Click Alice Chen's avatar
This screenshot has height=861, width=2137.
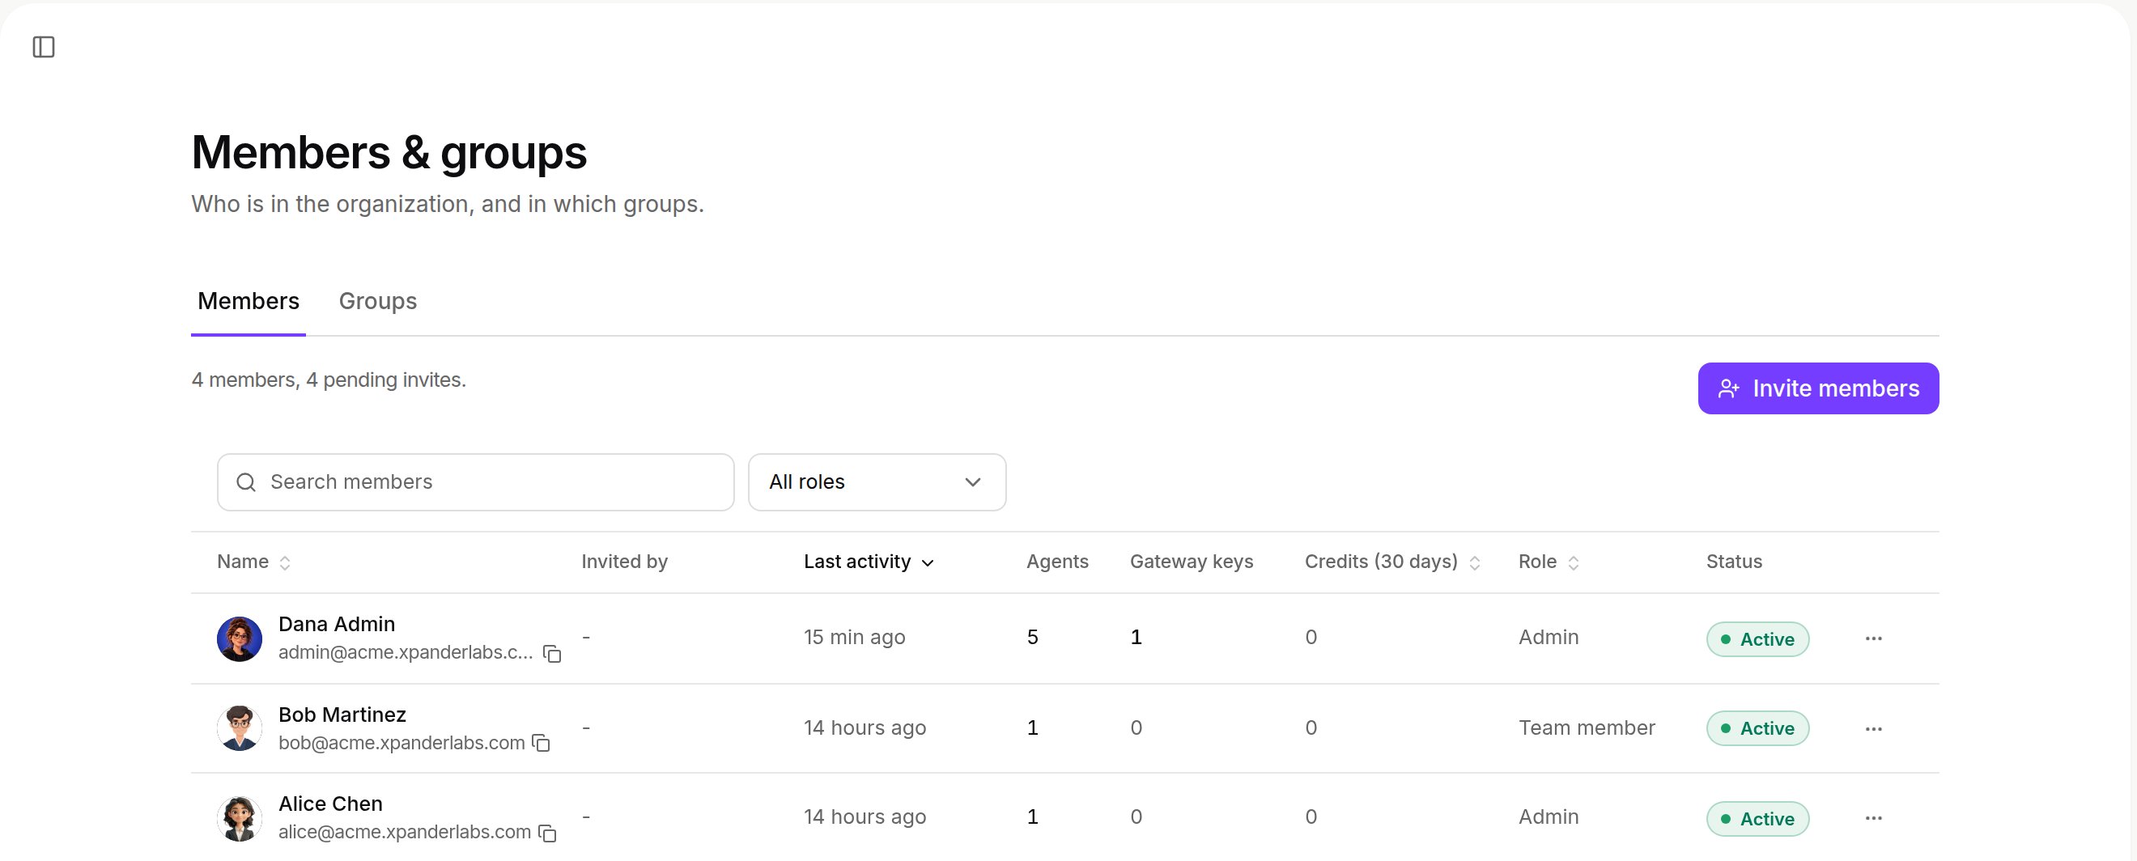[x=239, y=818]
